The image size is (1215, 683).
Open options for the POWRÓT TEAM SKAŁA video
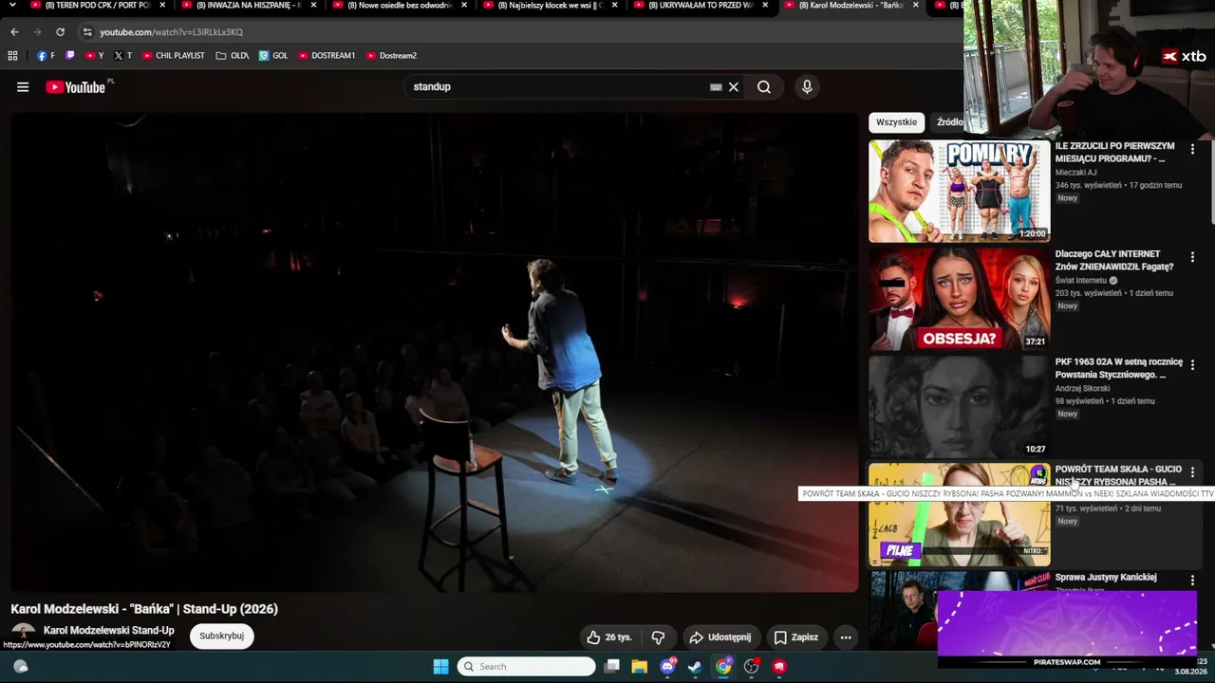[1192, 472]
